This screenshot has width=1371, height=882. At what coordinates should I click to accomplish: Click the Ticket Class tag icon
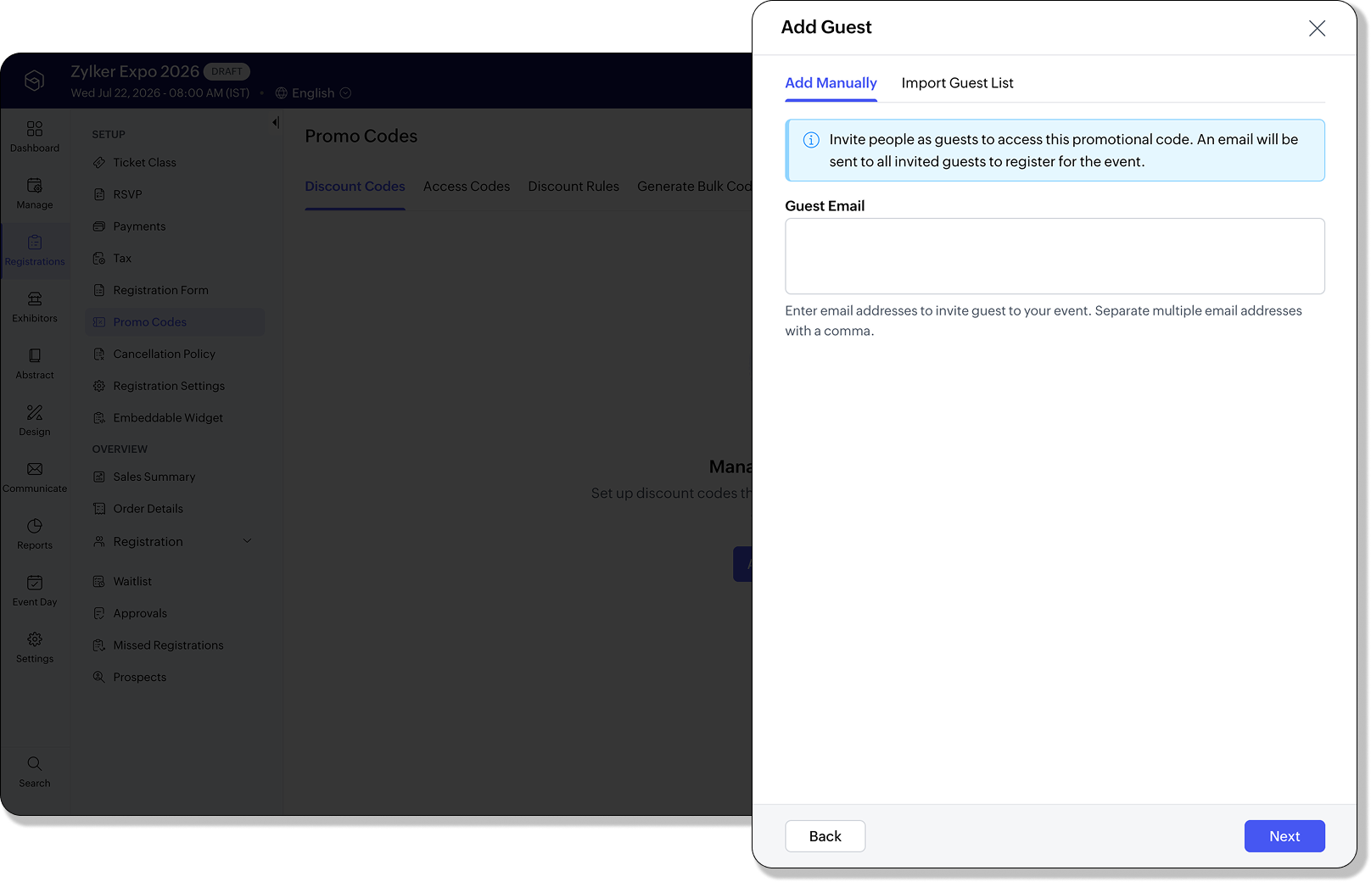point(99,163)
